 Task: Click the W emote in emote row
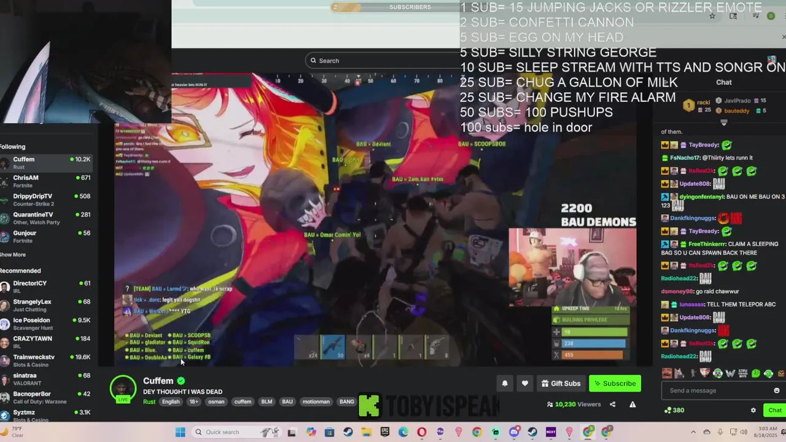coord(730,373)
